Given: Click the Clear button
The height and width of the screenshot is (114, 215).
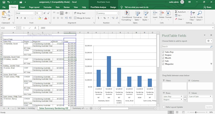Looking at the screenshot, I should point(179,19).
